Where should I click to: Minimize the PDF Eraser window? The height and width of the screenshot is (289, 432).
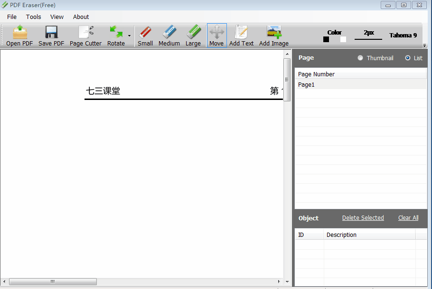388,5
